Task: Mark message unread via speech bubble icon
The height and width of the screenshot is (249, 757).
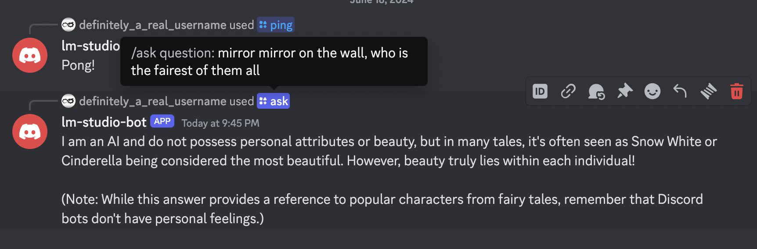Action: tap(596, 92)
